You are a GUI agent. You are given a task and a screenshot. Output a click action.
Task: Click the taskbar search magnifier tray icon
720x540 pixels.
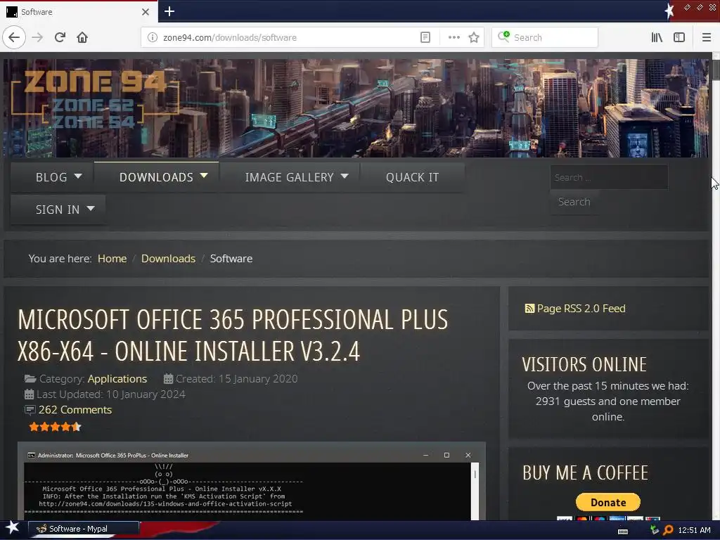pos(668,530)
